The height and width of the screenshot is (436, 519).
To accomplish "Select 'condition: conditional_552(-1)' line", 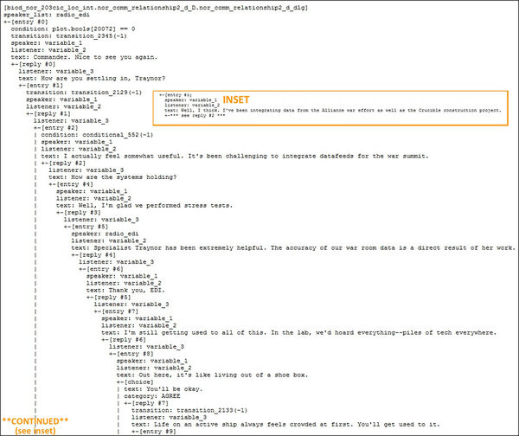I will click(97, 135).
